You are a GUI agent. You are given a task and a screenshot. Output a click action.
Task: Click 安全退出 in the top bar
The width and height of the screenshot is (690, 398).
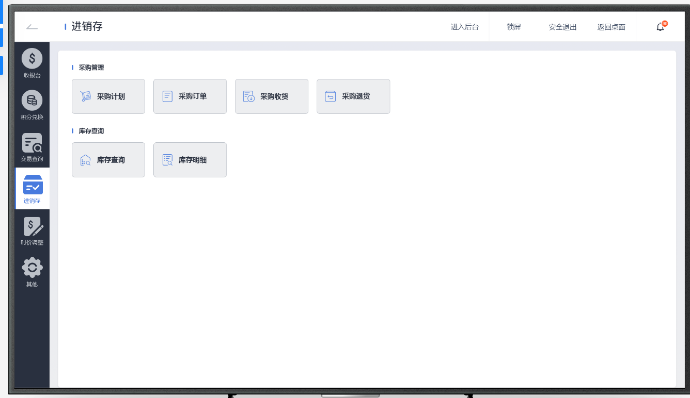click(x=563, y=27)
